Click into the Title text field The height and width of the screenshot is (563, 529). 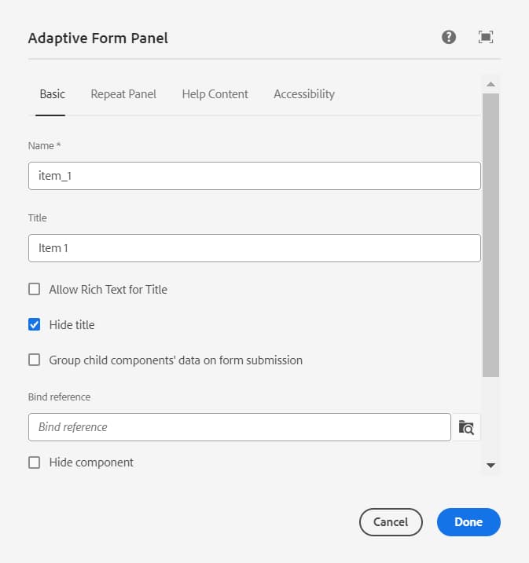click(254, 248)
